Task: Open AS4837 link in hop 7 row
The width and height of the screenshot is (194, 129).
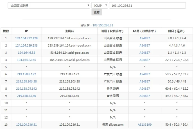Action: [x=145, y=82]
